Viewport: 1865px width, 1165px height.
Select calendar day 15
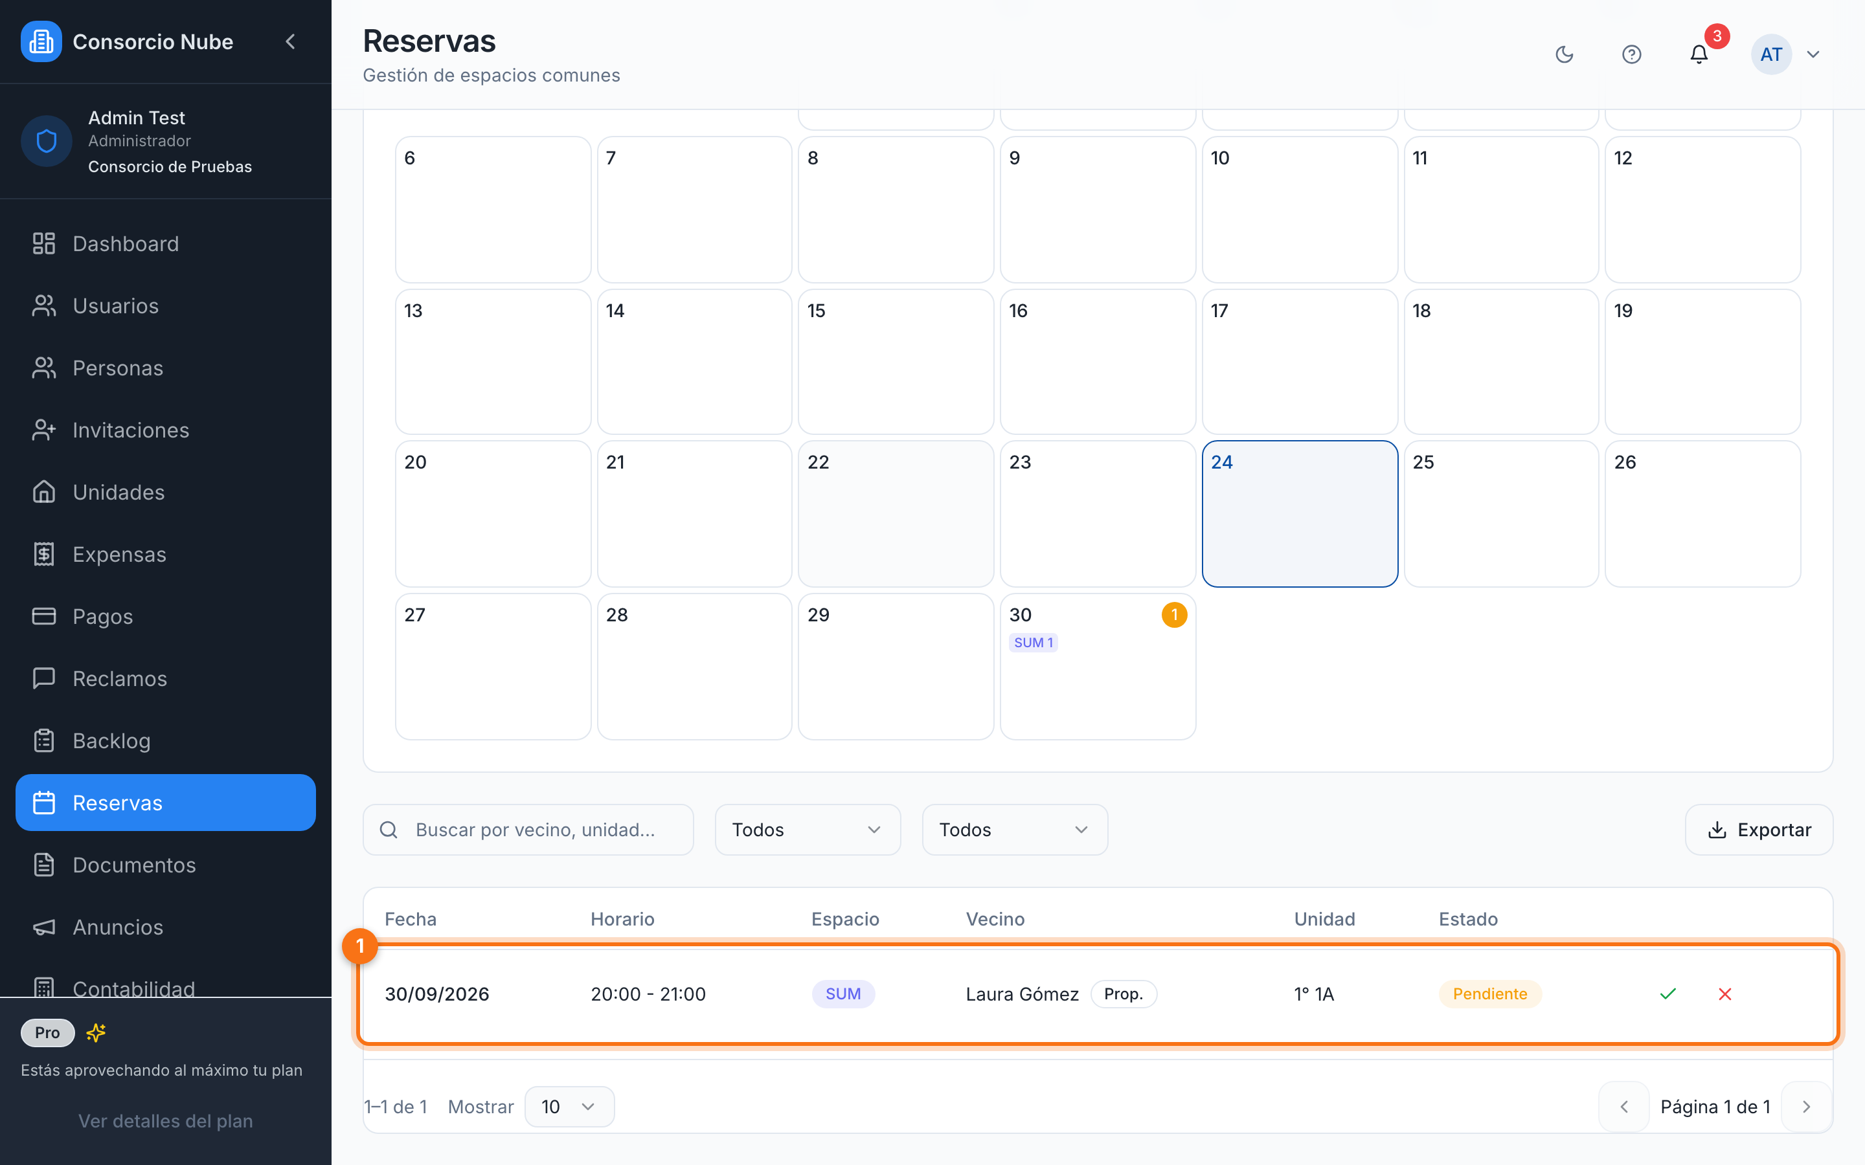click(896, 361)
